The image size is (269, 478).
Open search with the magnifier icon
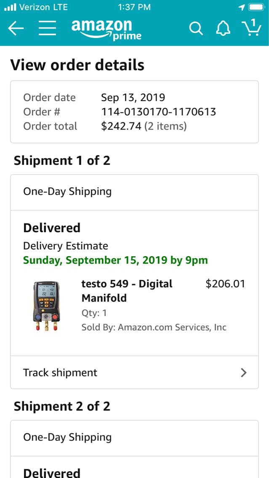point(196,28)
